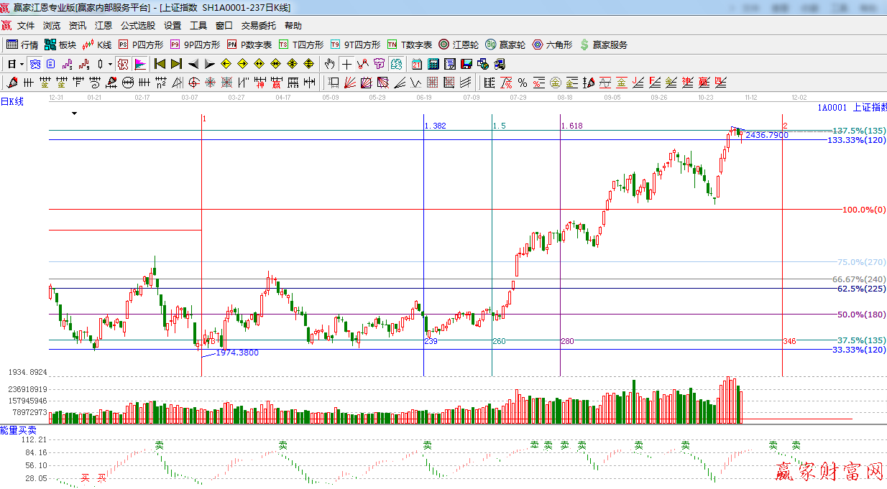Screen dimensions: 887x489
Task: Expand the 日 period dropdown arrow
Action: coord(22,64)
